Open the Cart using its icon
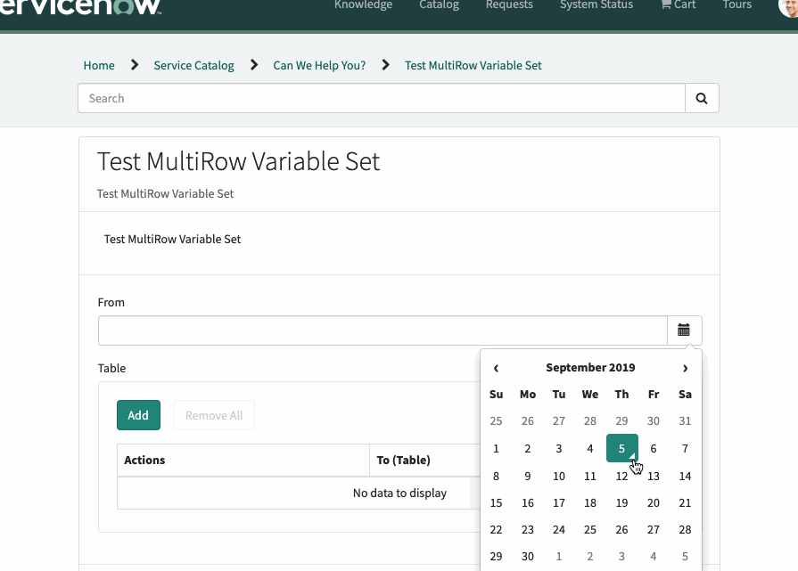Screen dimensions: 798x571 (678, 5)
